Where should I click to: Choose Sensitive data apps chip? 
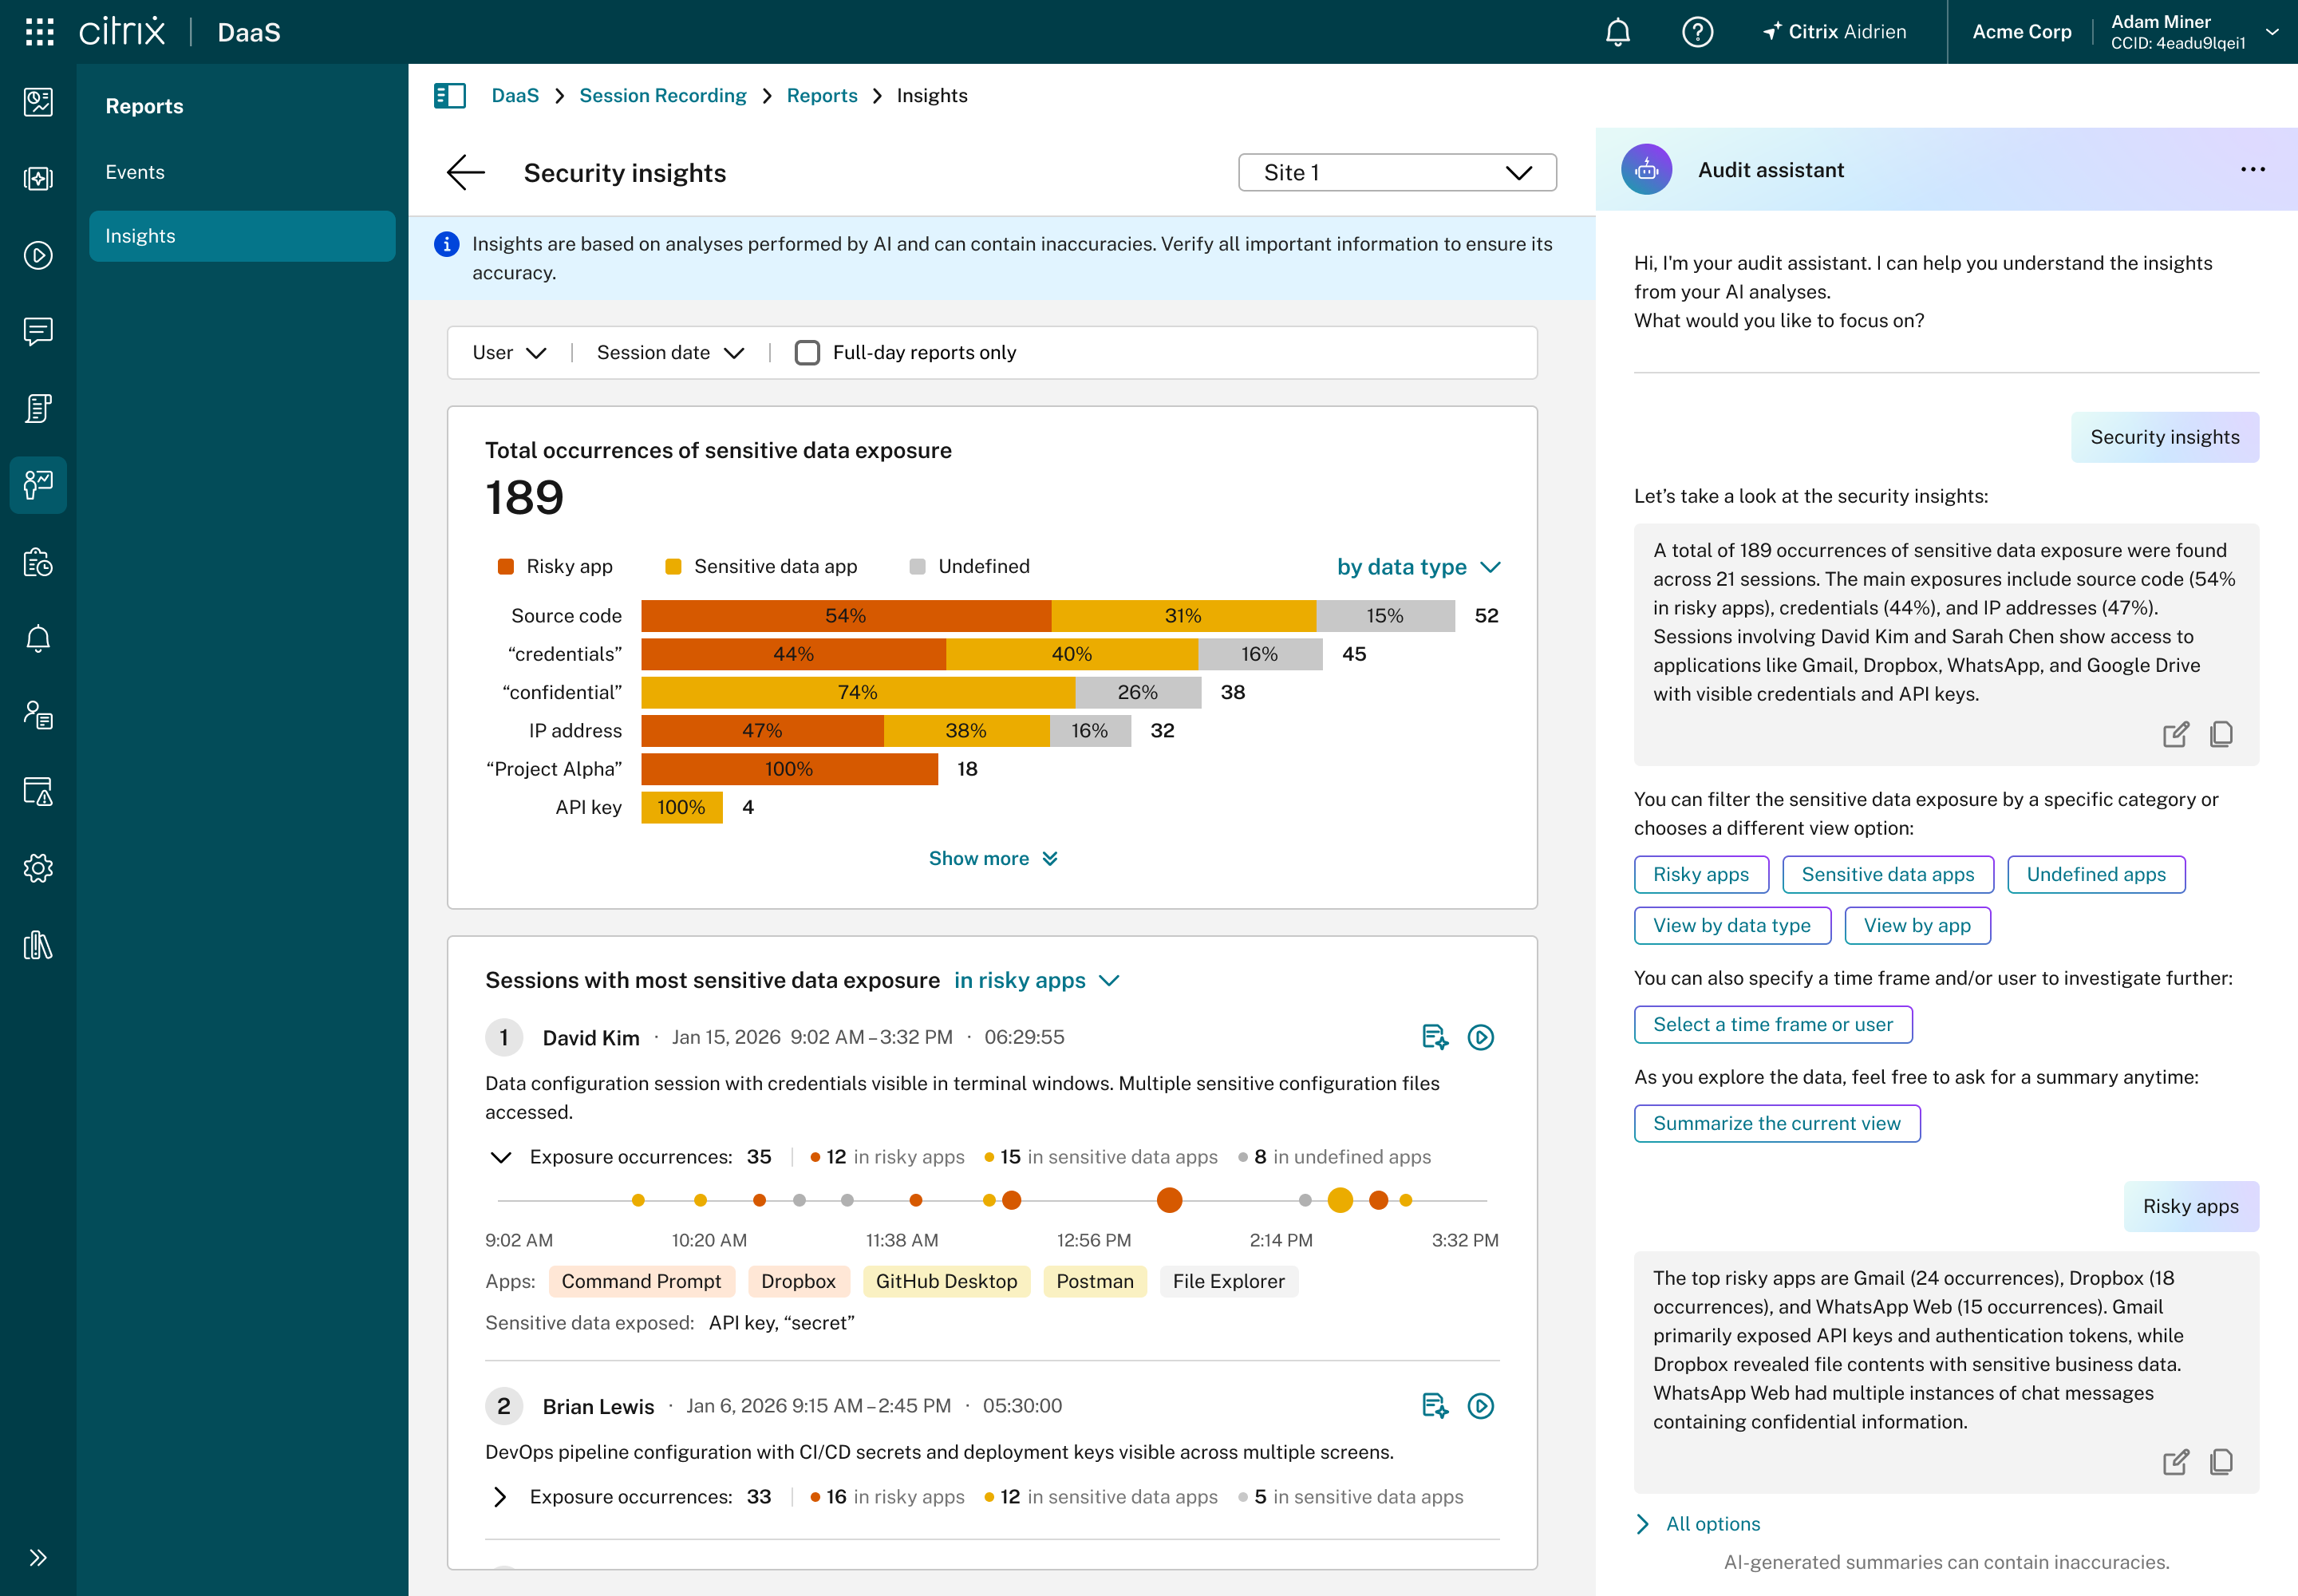pos(1887,874)
